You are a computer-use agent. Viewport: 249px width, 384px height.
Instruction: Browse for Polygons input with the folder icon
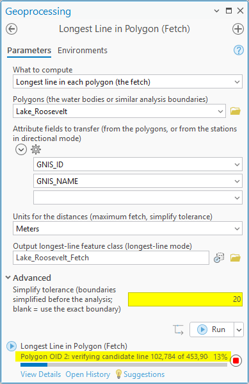tap(236, 111)
